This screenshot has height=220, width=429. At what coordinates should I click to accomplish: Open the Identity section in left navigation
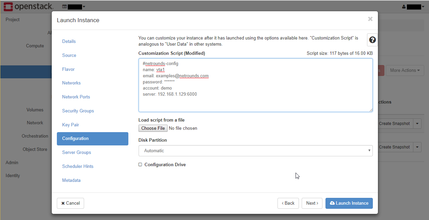(13, 175)
